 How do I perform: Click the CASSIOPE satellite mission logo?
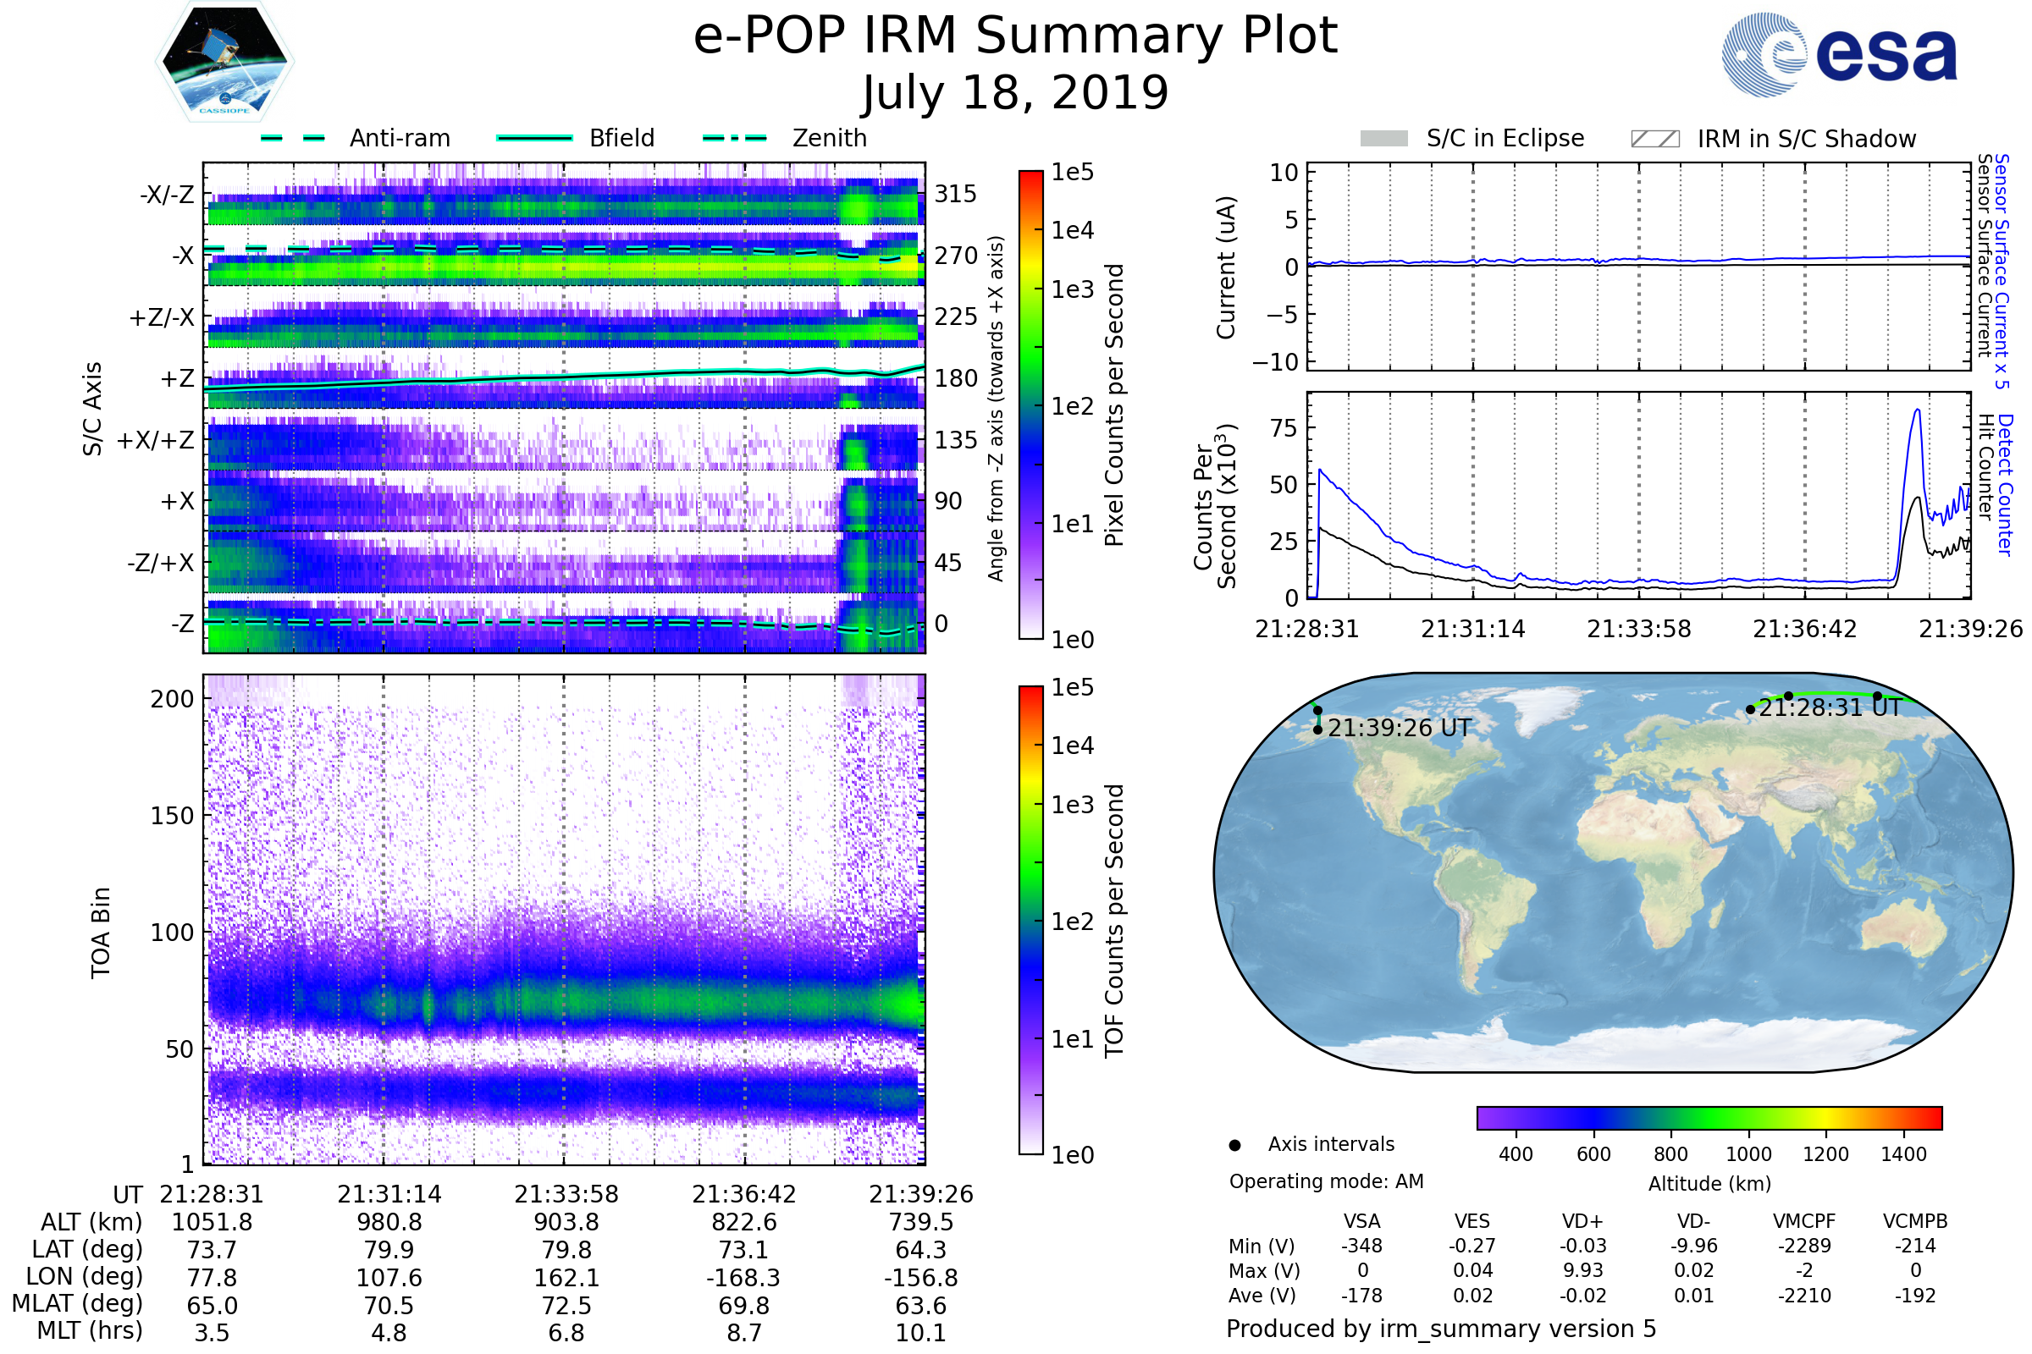pyautogui.click(x=224, y=62)
